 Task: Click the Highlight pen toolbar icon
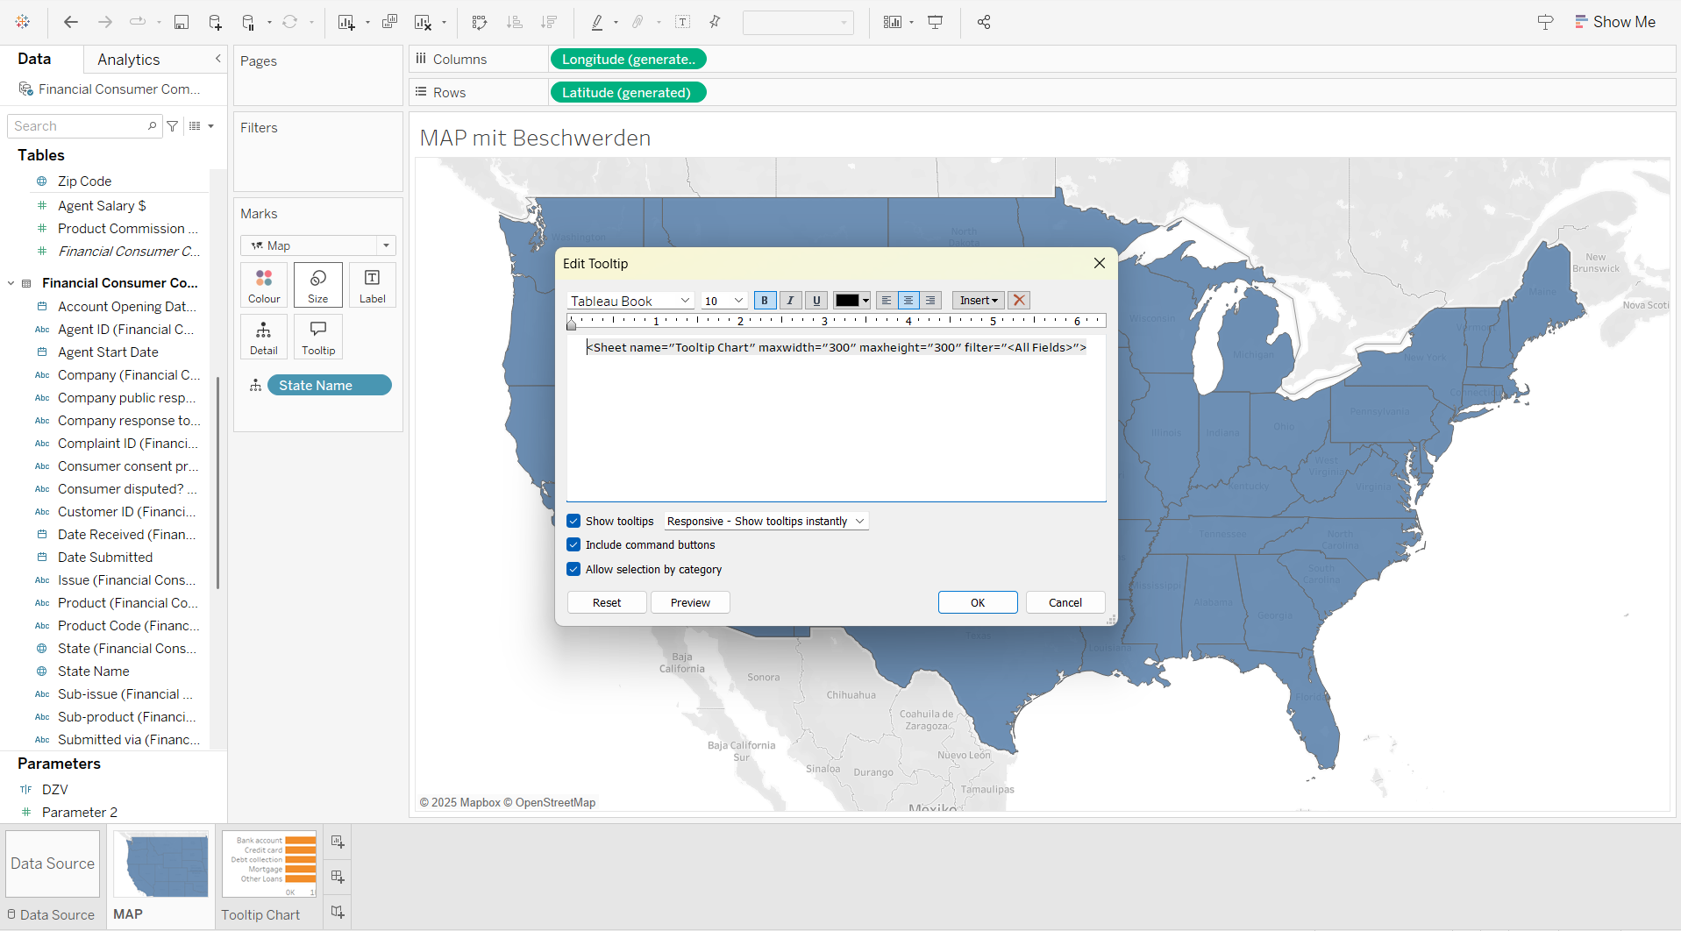[x=598, y=22]
